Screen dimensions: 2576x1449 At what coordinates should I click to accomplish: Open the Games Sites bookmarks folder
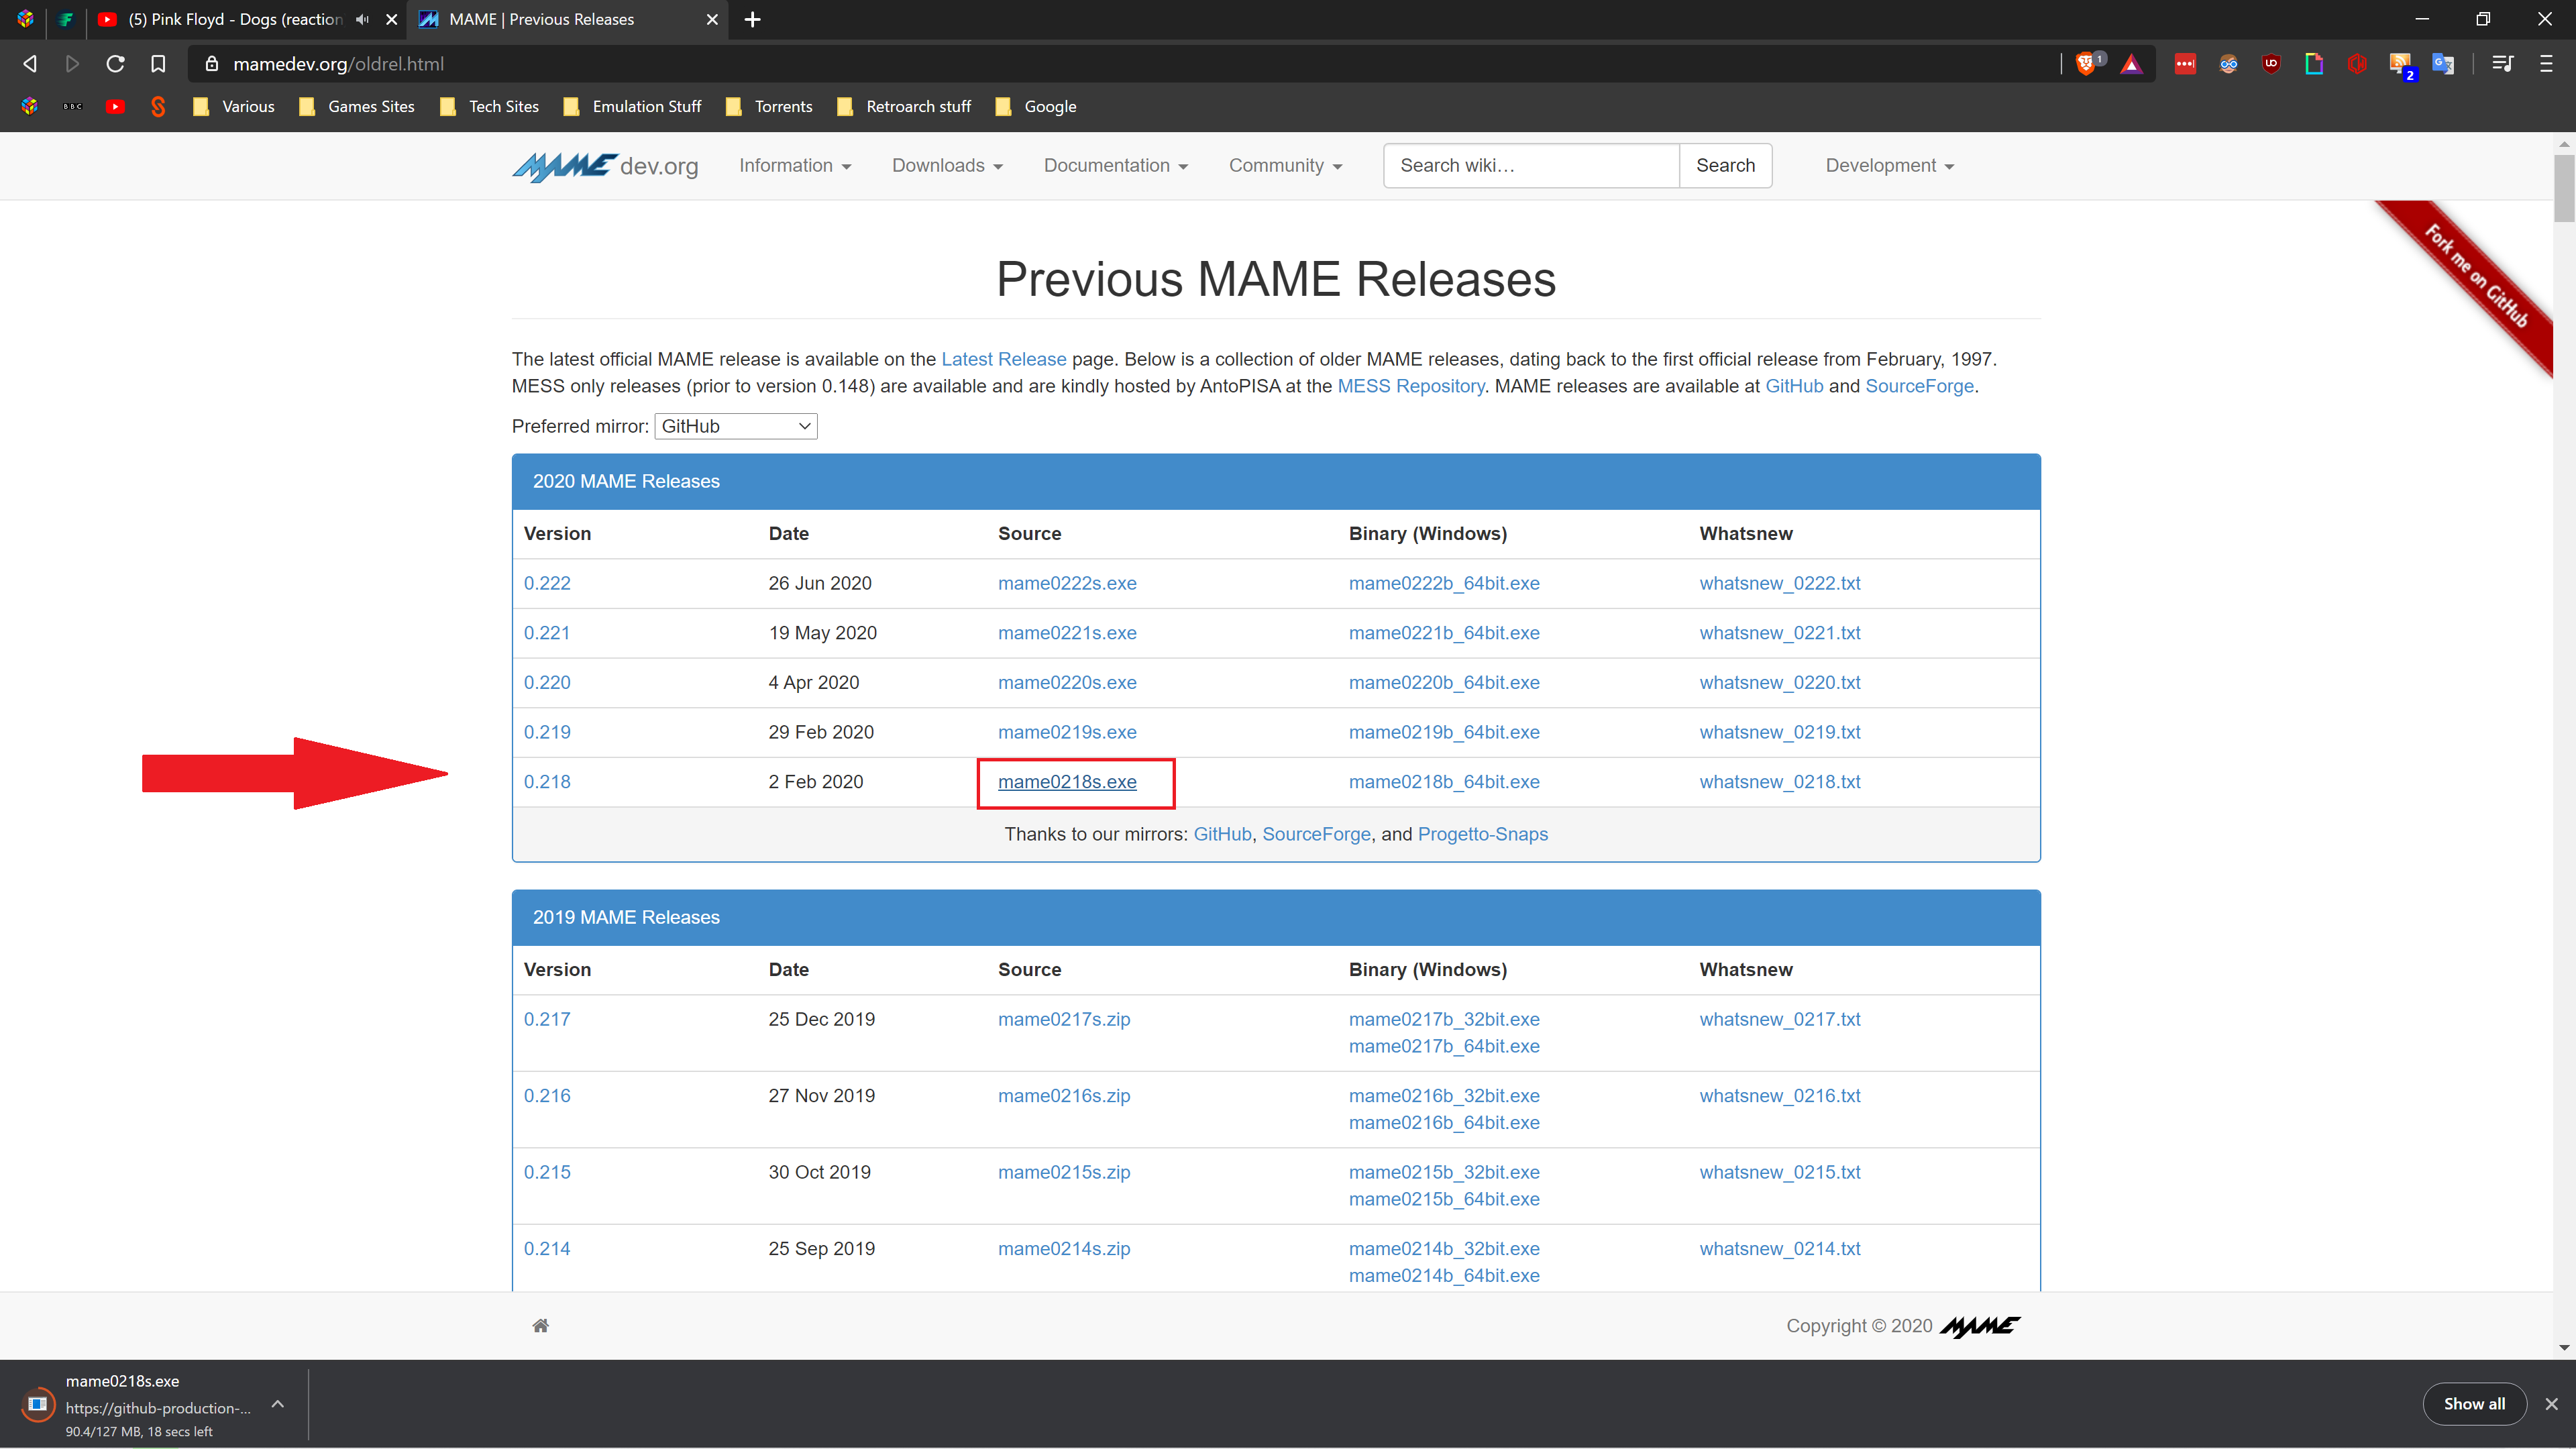pyautogui.click(x=356, y=106)
